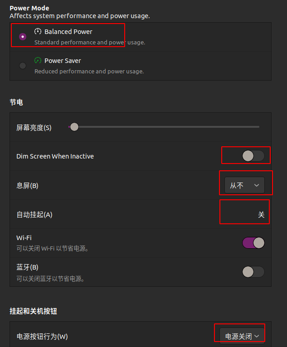Turn off the Wi-Fi switch
Image resolution: width=287 pixels, height=347 pixels.
click(x=253, y=243)
